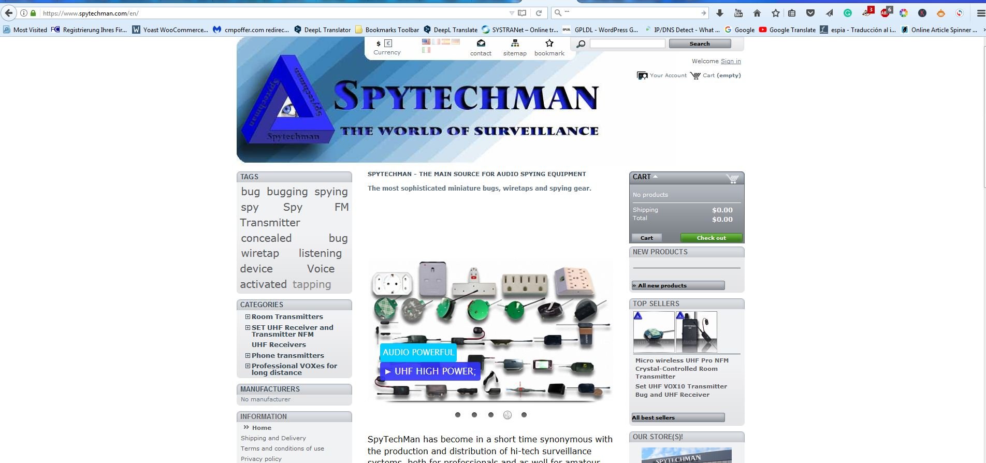This screenshot has height=463, width=986.
Task: Open the contact envelope icon
Action: coord(481,44)
